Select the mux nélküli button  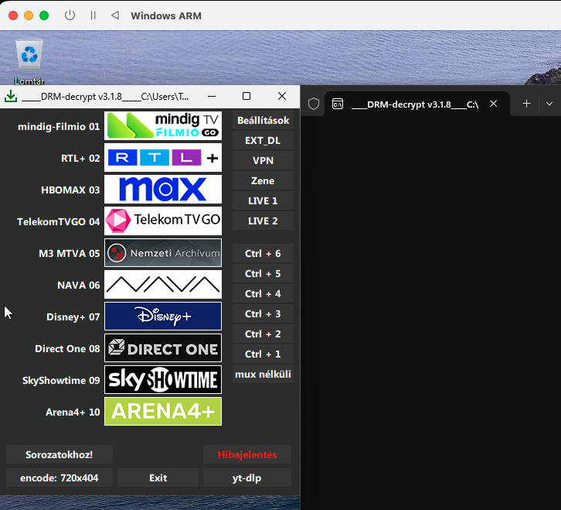[x=263, y=374]
